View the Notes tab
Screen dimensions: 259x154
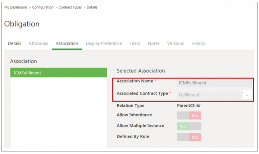(154, 43)
